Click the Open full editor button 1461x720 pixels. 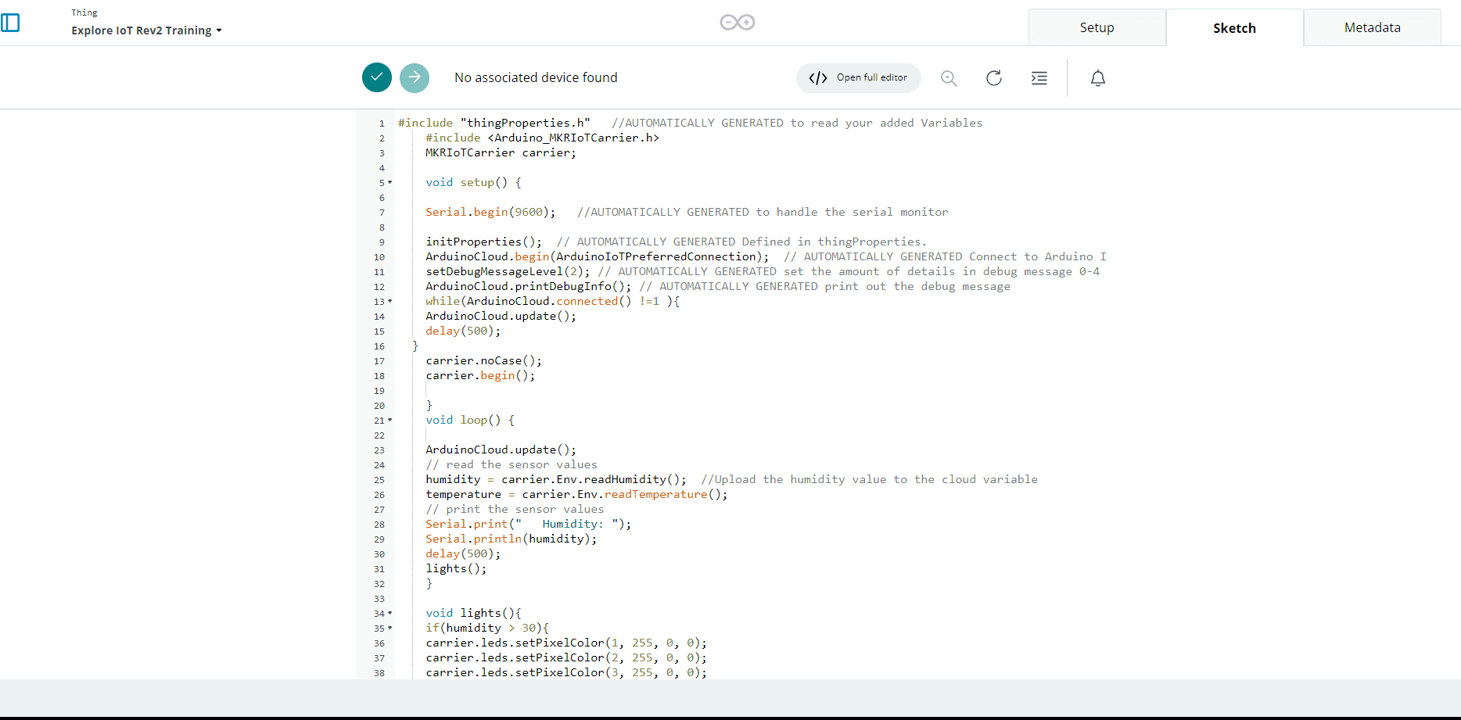point(859,78)
